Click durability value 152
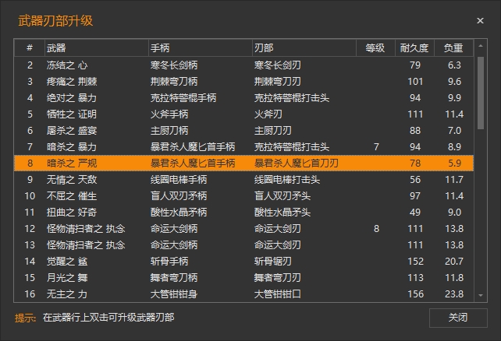 [x=415, y=262]
